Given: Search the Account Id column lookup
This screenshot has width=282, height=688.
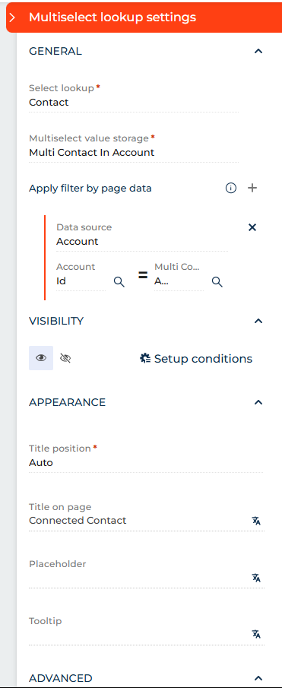Looking at the screenshot, I should tap(119, 282).
